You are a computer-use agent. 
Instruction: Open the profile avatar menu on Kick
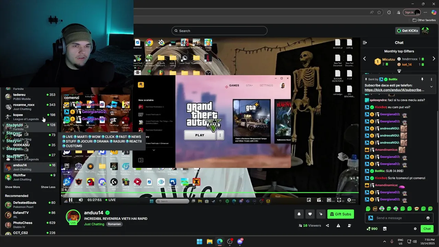pyautogui.click(x=425, y=31)
